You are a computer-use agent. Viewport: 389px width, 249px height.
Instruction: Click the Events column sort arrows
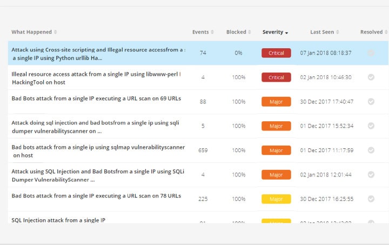point(212,32)
